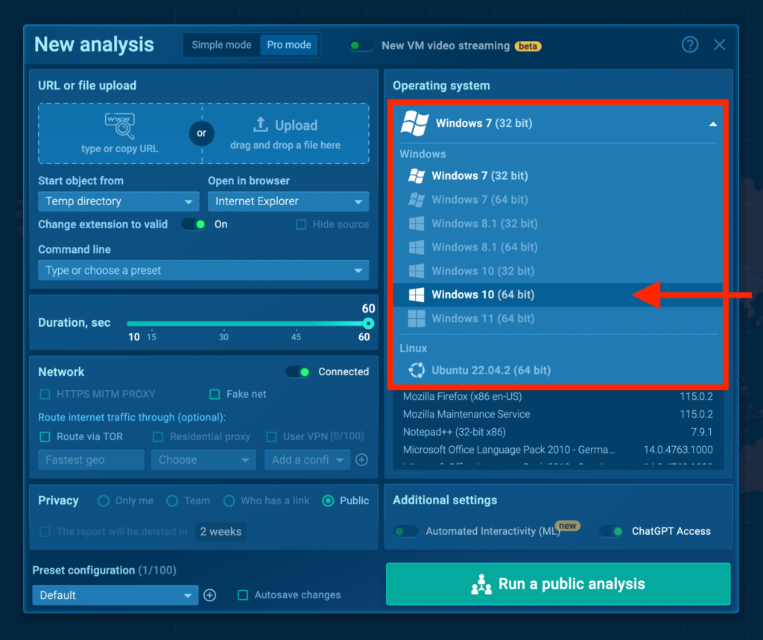Select Ubuntu 22.04.2 (64 bit) icon
This screenshot has height=640, width=763.
[417, 370]
